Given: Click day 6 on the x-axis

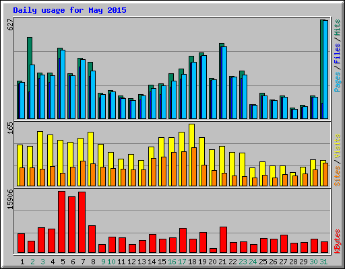Looking at the screenshot, I should (x=73, y=262).
